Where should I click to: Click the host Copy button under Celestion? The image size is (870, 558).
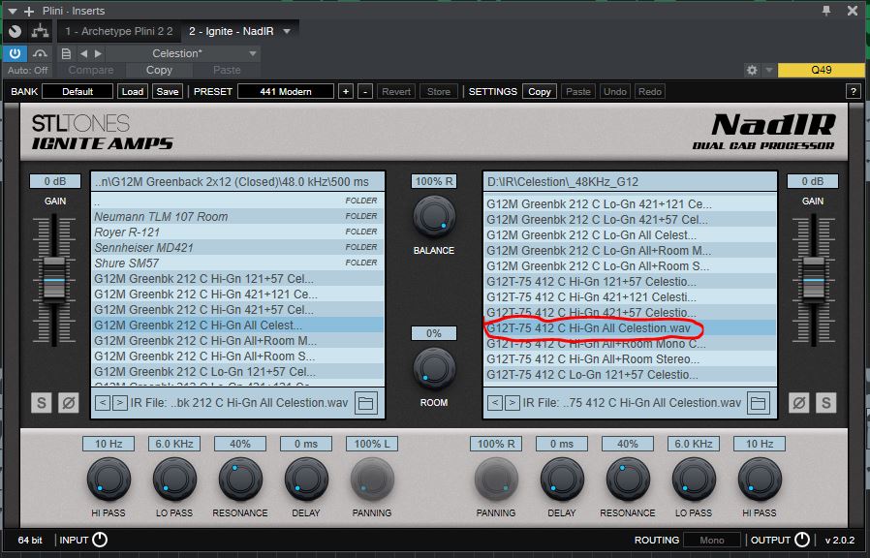159,71
